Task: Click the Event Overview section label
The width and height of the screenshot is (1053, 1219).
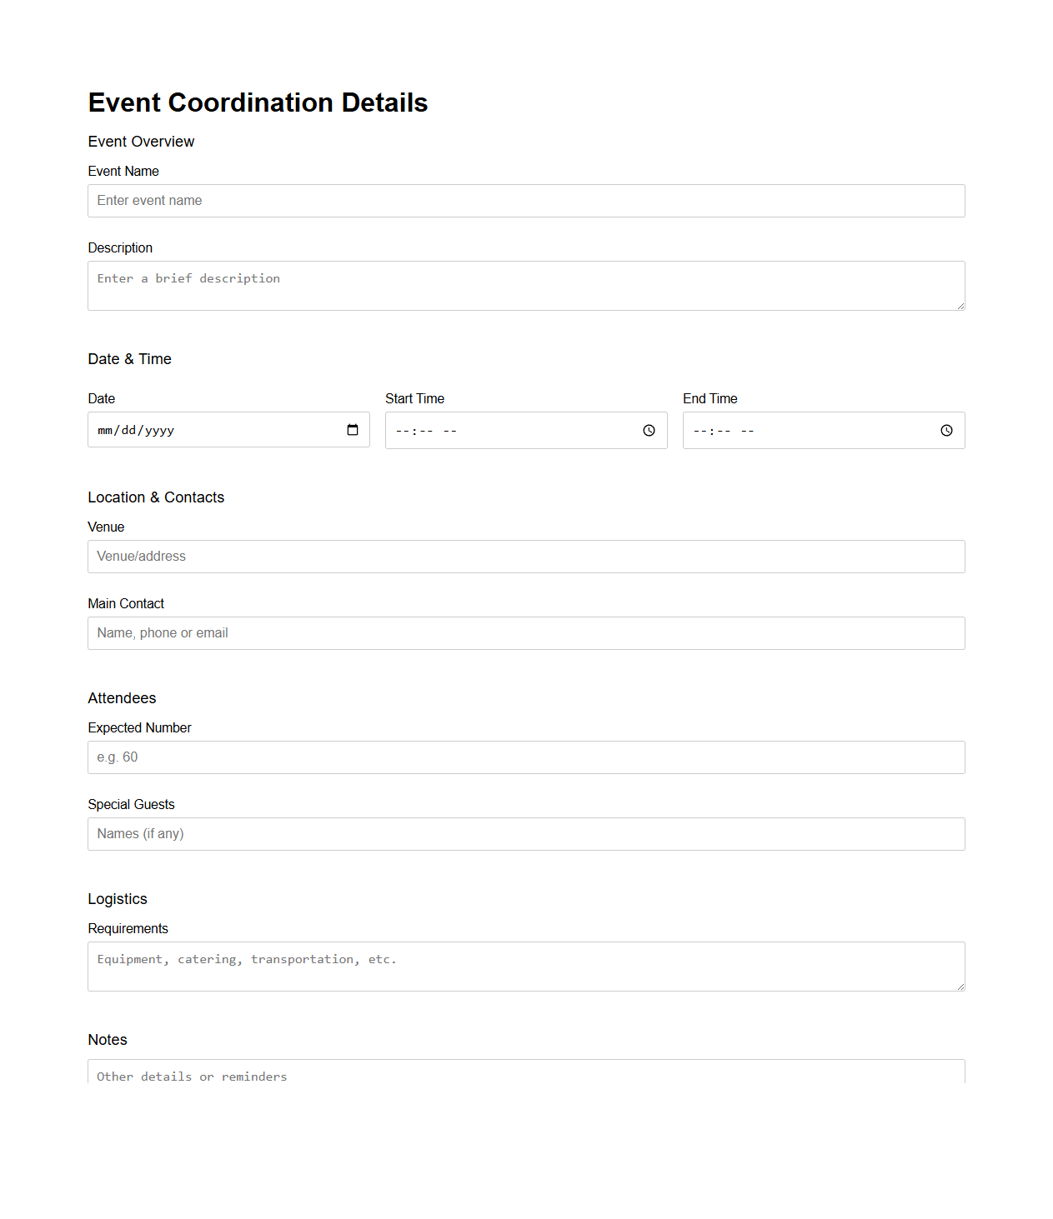Action: [x=141, y=142]
